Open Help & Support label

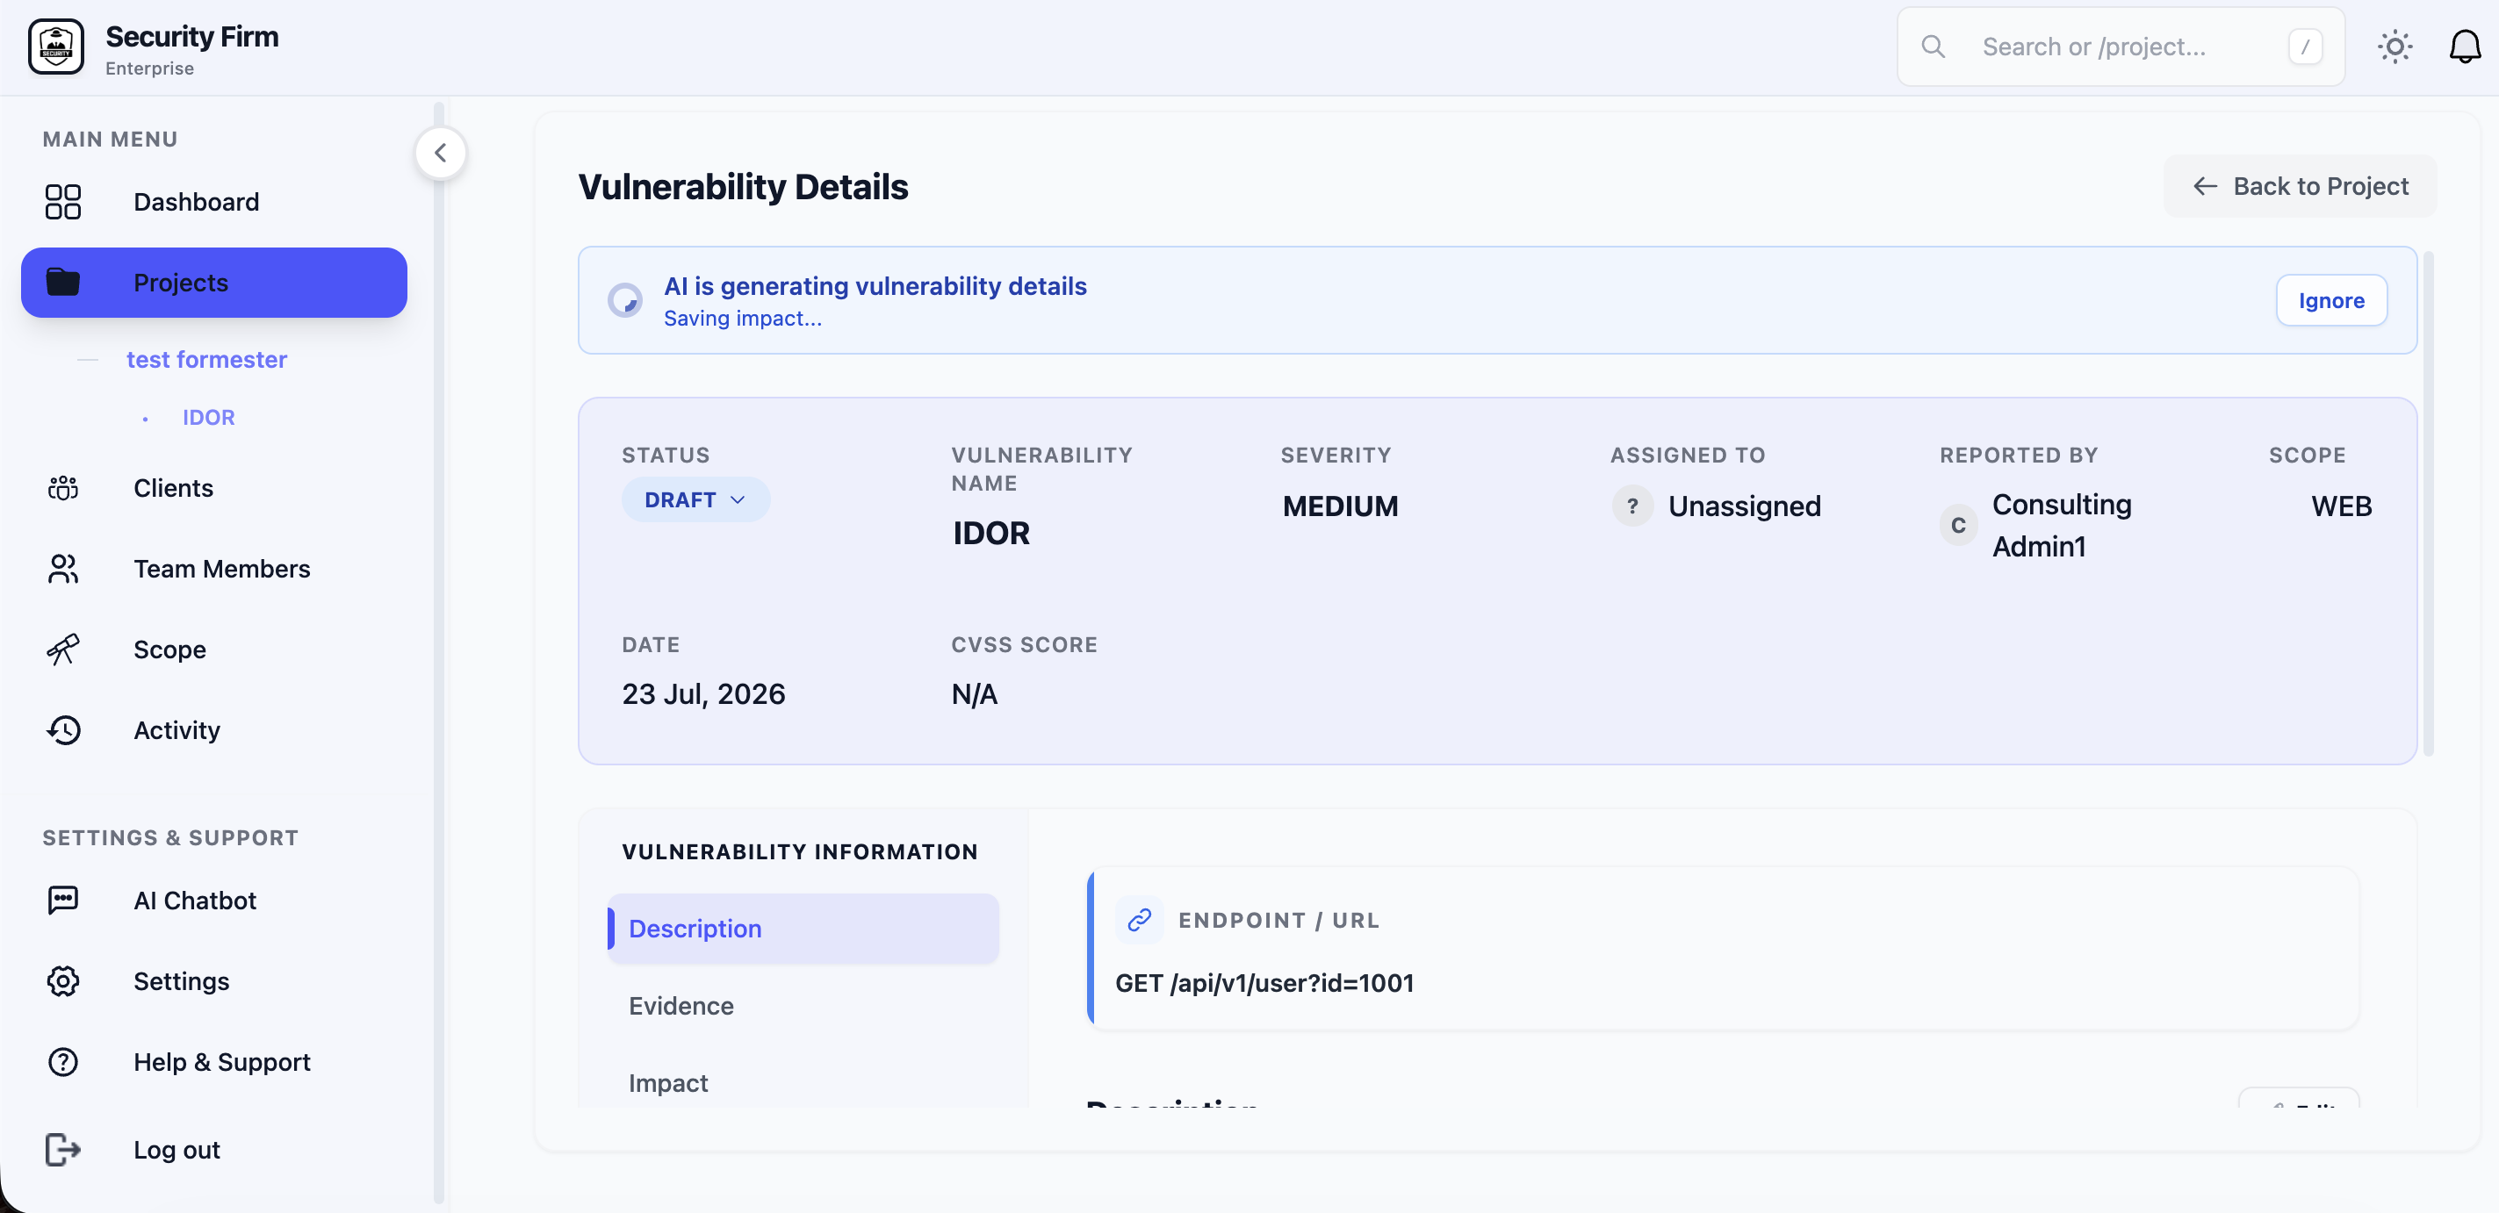point(221,1062)
